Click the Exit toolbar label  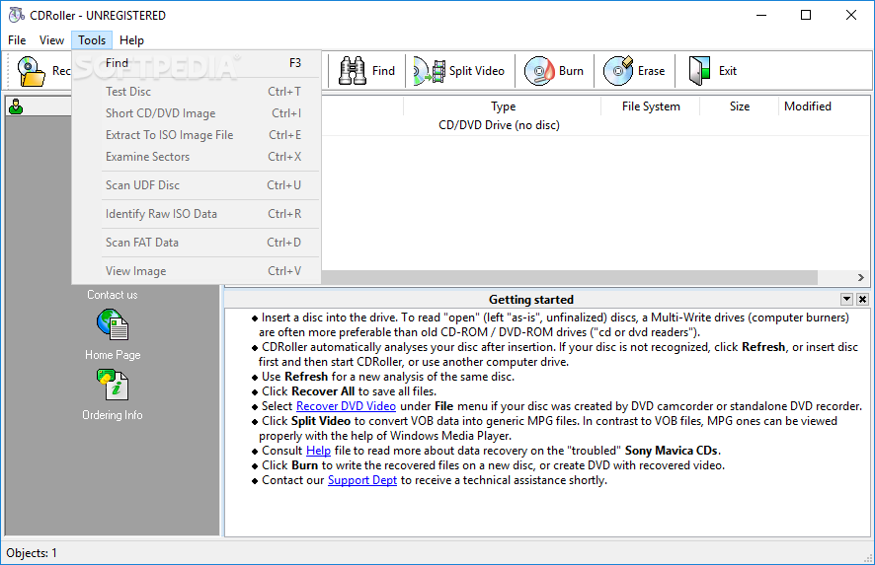[728, 71]
